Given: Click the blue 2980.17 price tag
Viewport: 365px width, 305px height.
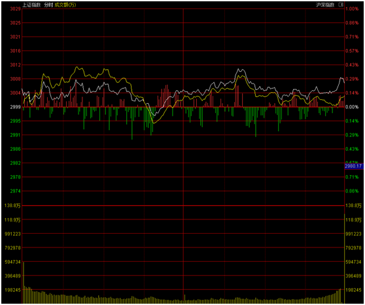Looking at the screenshot, I should point(353,166).
